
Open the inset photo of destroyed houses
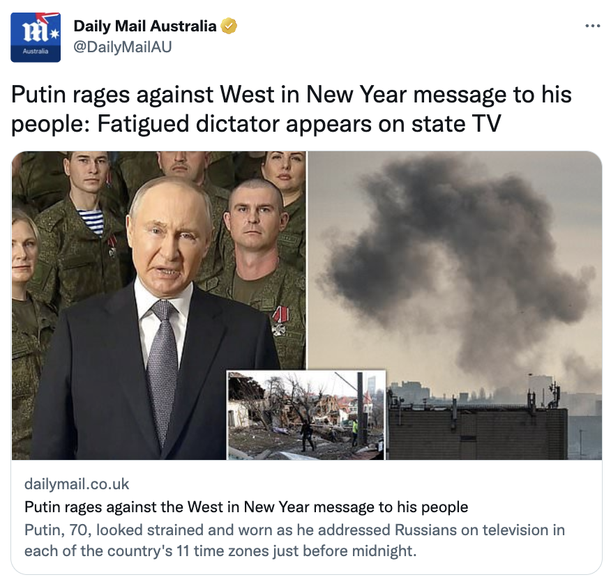tap(306, 415)
